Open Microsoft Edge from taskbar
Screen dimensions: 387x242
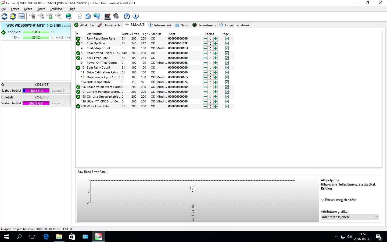[x=46, y=237]
